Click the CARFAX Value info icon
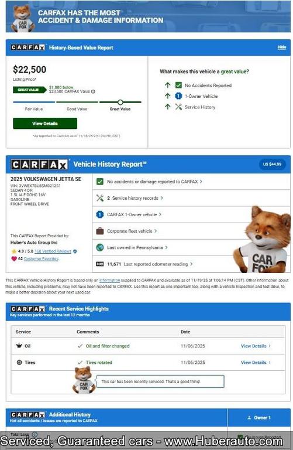293x450 pixels. pyautogui.click(x=93, y=91)
